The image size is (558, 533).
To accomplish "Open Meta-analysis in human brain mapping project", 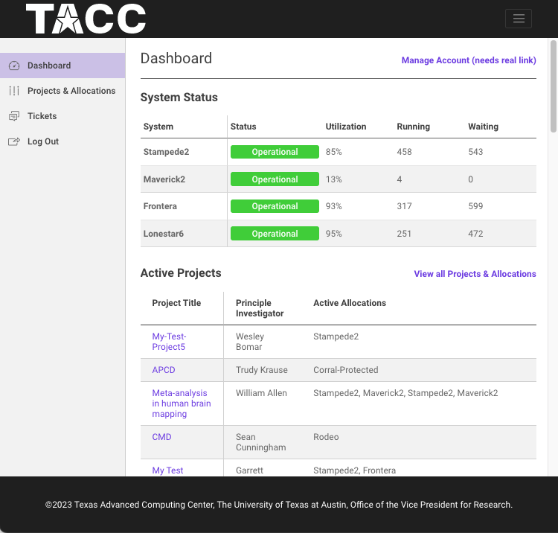I will [182, 403].
